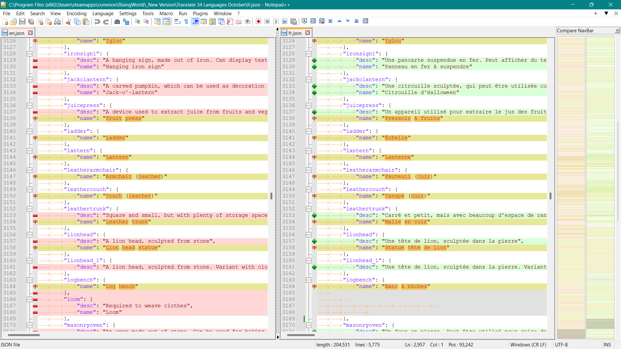Image resolution: width=621 pixels, height=349 pixels.
Task: Jump to next difference with down arrow
Action: click(348, 21)
